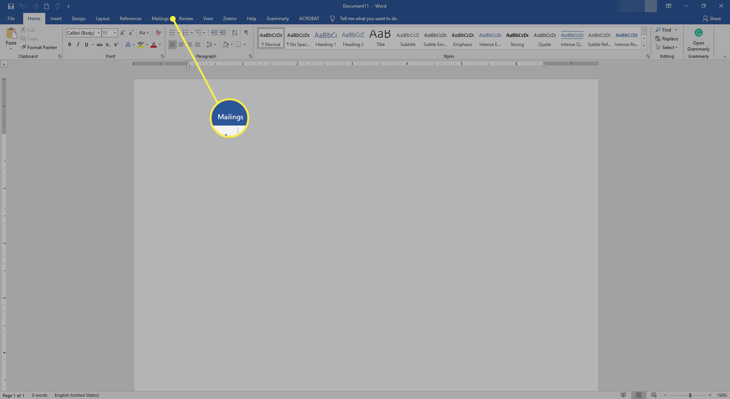730x399 pixels.
Task: Apply center alignment
Action: (181, 45)
